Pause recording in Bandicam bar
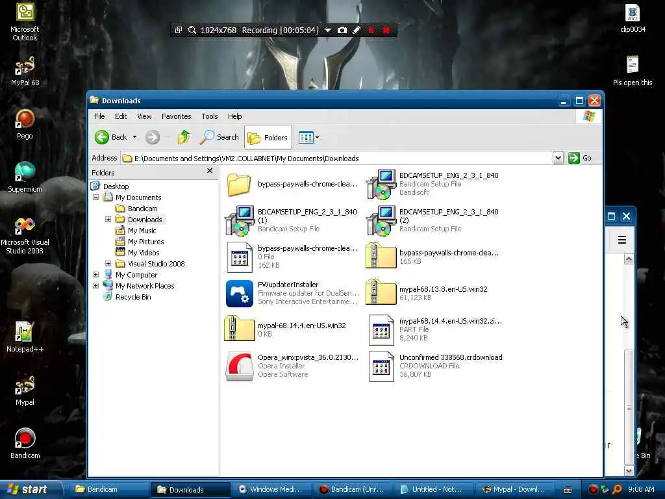 coord(371,30)
